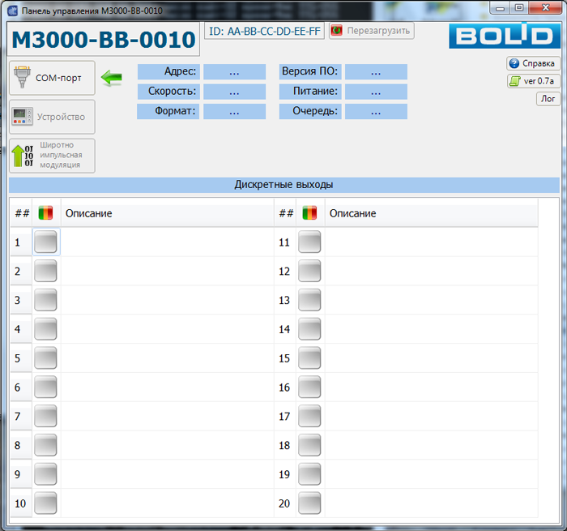Toggle discrete output 11

309,242
